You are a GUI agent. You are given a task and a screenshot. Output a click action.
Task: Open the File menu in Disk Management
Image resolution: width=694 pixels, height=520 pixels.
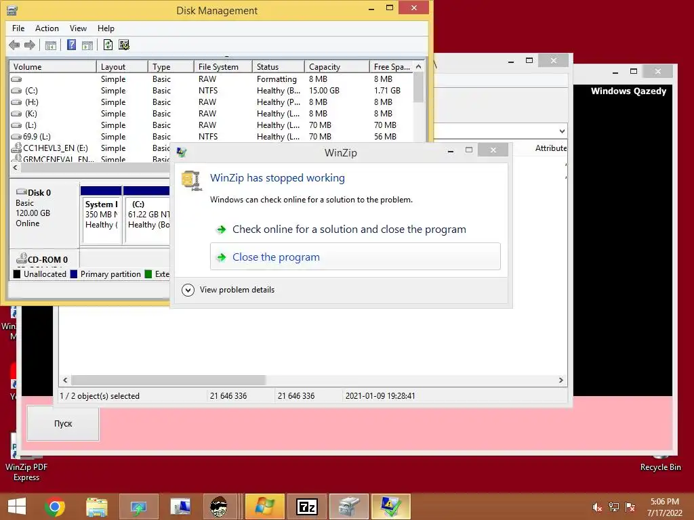pyautogui.click(x=18, y=28)
